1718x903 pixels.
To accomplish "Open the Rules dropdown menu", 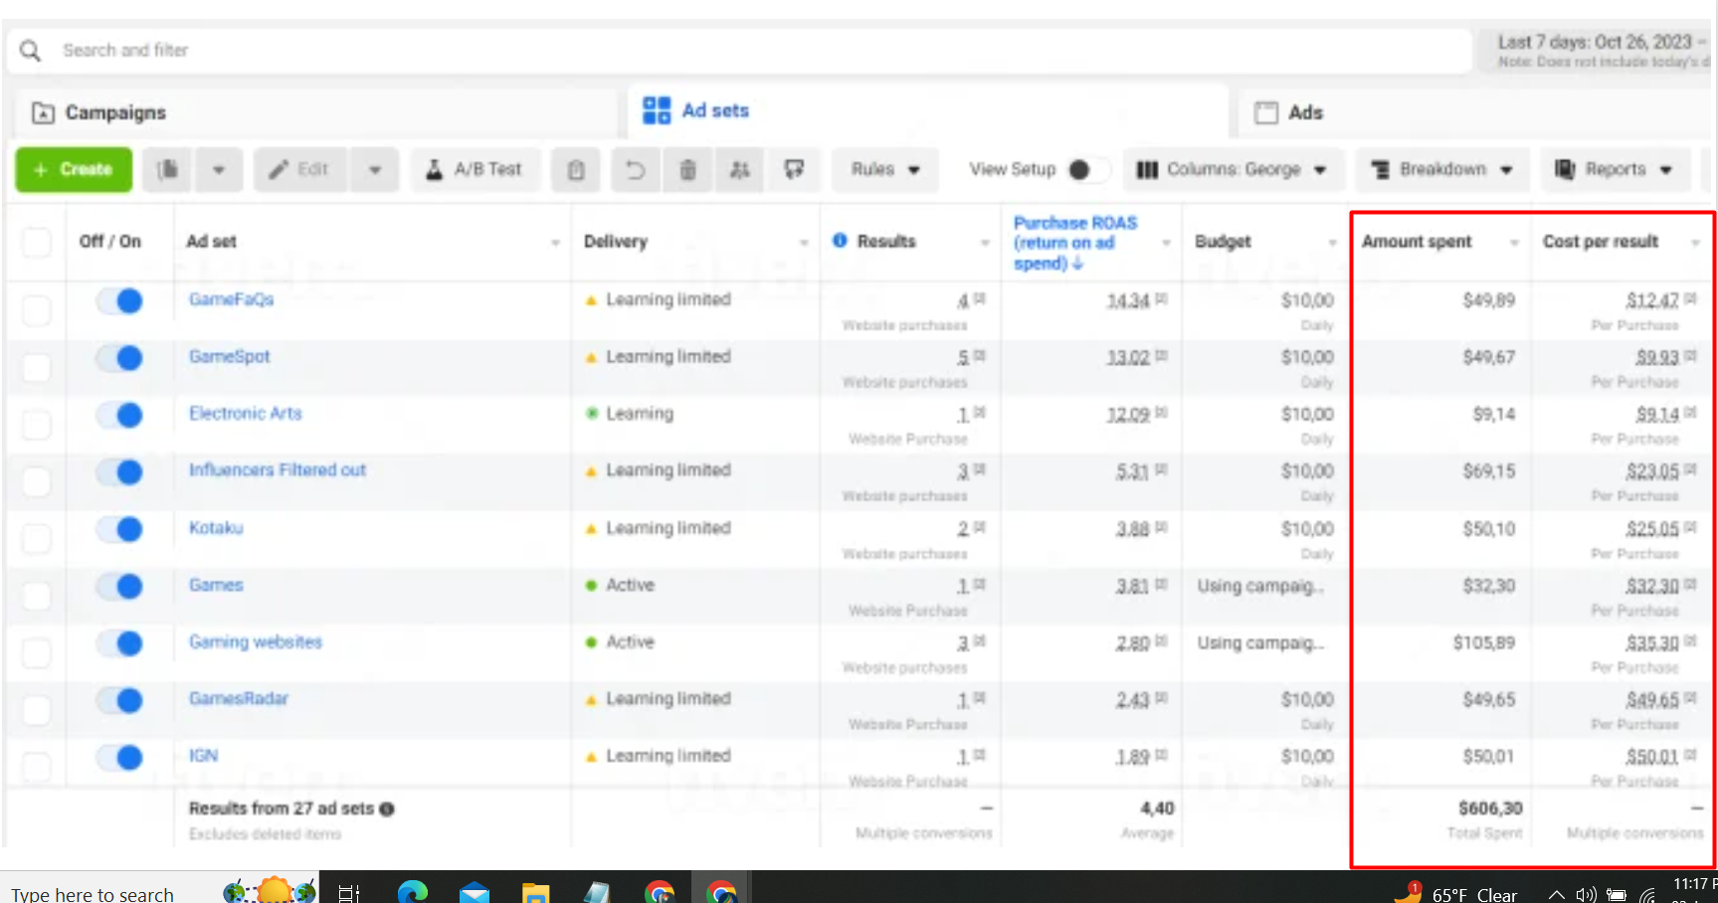I will point(884,170).
